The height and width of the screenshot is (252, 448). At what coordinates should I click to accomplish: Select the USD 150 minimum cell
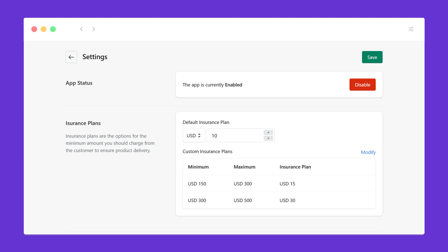[197, 184]
